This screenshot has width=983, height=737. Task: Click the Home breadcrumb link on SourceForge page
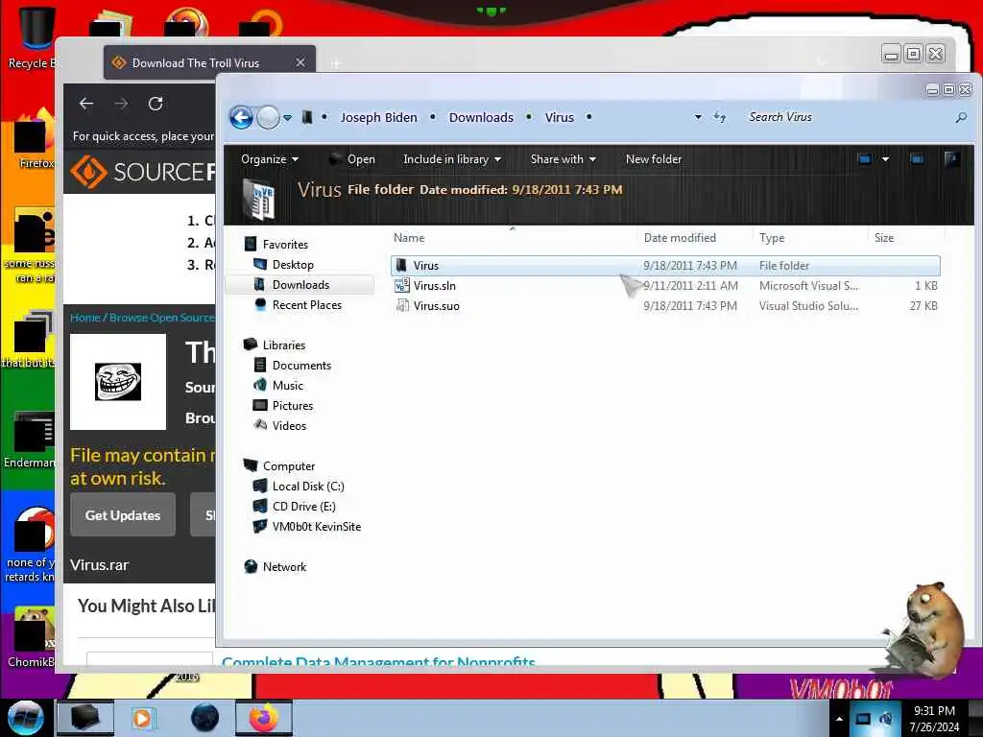click(84, 318)
